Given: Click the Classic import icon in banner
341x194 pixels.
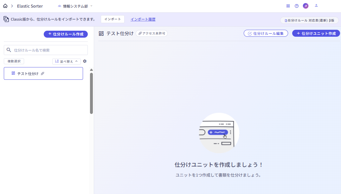Looking at the screenshot, I should 6,19.
